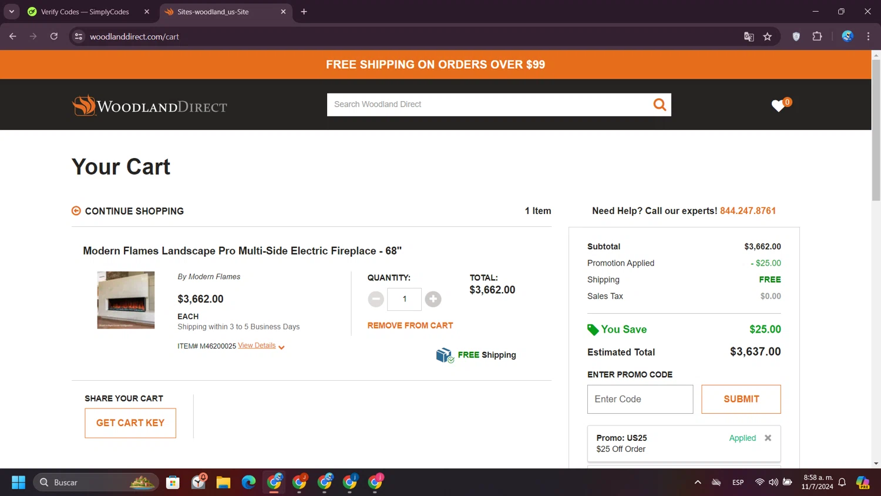The height and width of the screenshot is (496, 881).
Task: Open the extensions puzzle icon
Action: [817, 36]
